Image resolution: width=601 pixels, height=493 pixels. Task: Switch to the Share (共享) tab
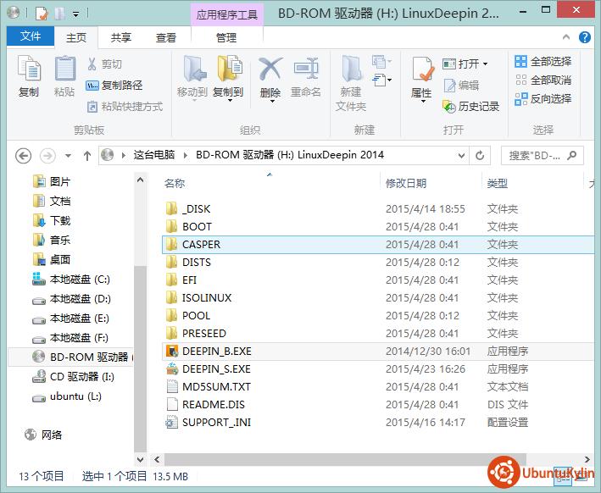121,37
